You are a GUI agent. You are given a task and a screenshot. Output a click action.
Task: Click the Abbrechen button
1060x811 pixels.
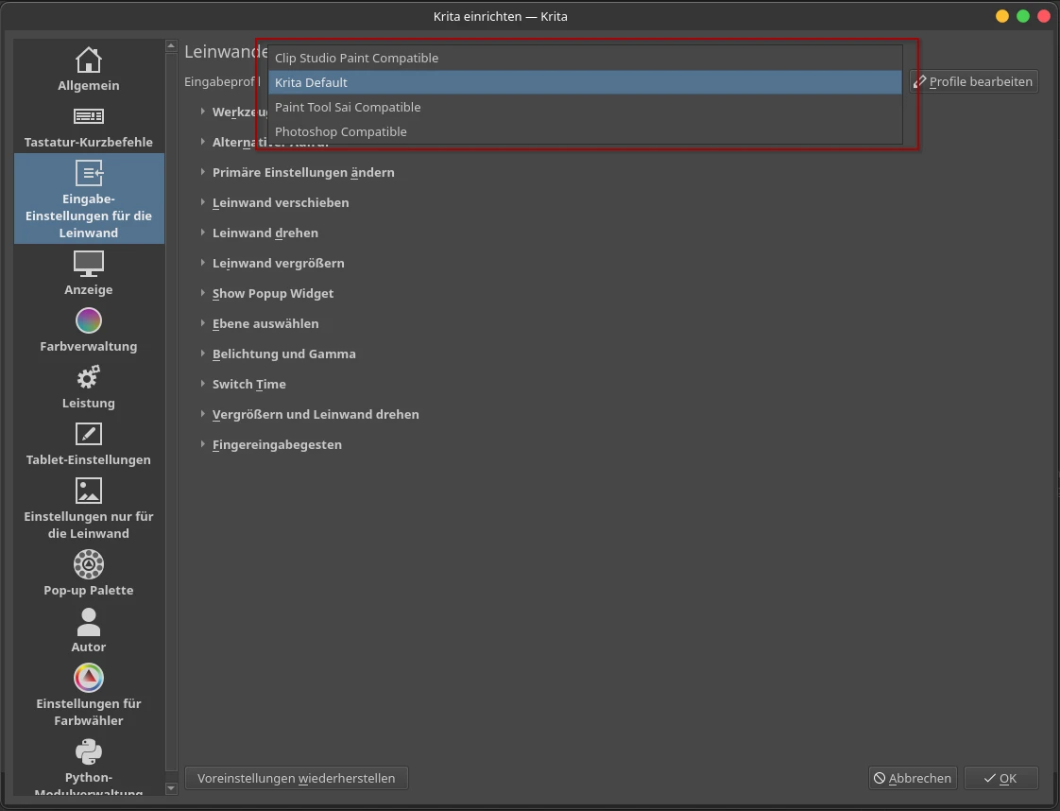pyautogui.click(x=913, y=778)
